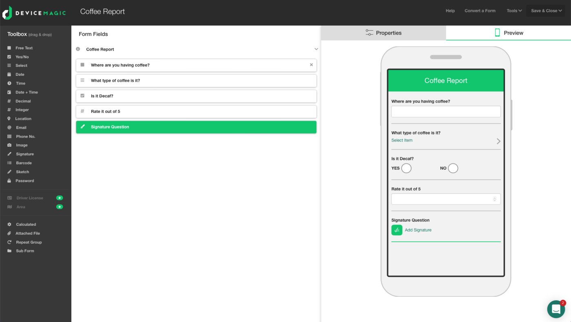Click the Add Signature link in preview
The image size is (571, 322).
click(x=418, y=230)
